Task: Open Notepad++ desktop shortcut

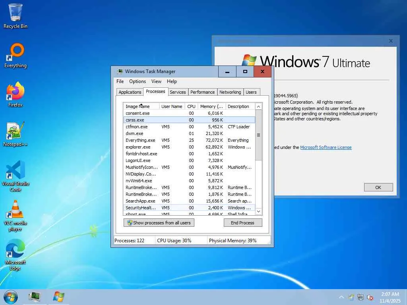Action: pyautogui.click(x=16, y=134)
